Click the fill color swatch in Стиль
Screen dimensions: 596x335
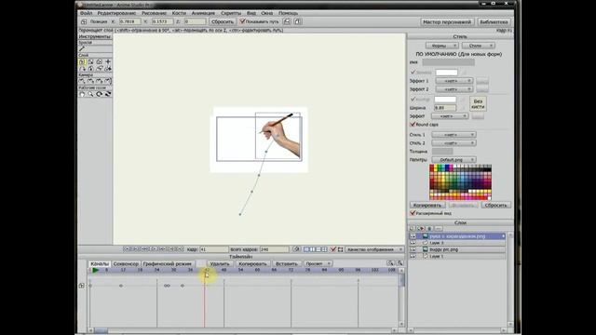(x=446, y=73)
